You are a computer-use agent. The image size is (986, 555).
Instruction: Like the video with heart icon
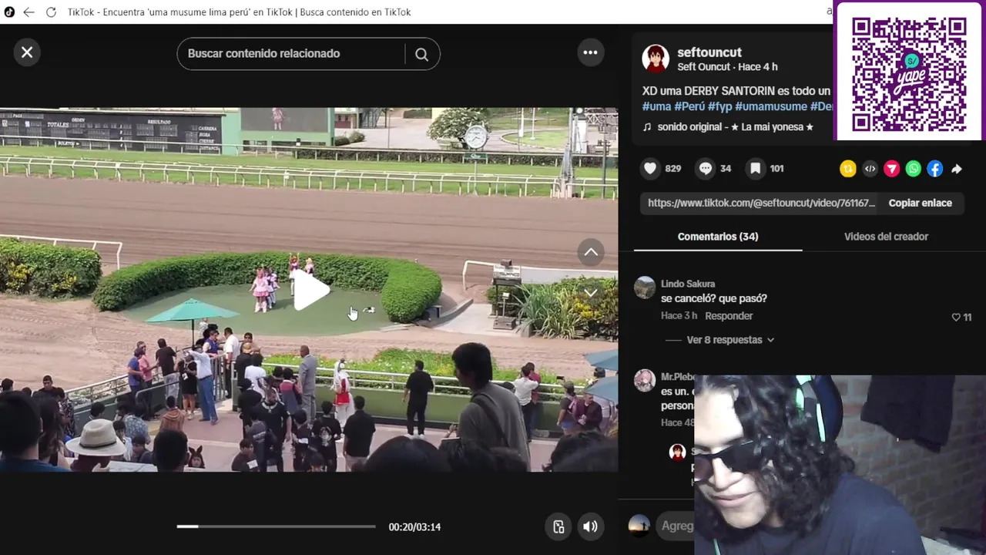pyautogui.click(x=651, y=168)
